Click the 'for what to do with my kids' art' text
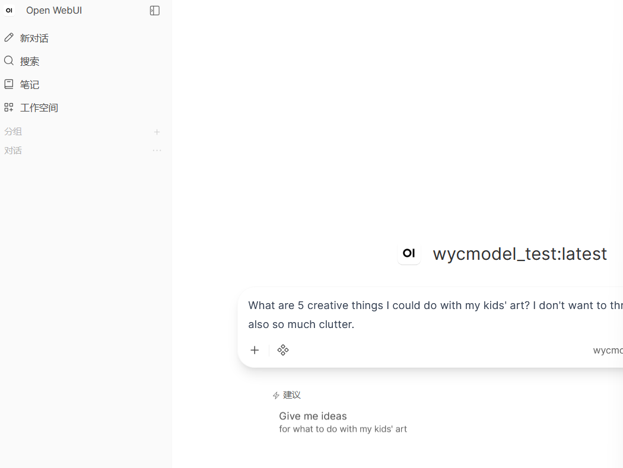This screenshot has height=468, width=623. 343,429
